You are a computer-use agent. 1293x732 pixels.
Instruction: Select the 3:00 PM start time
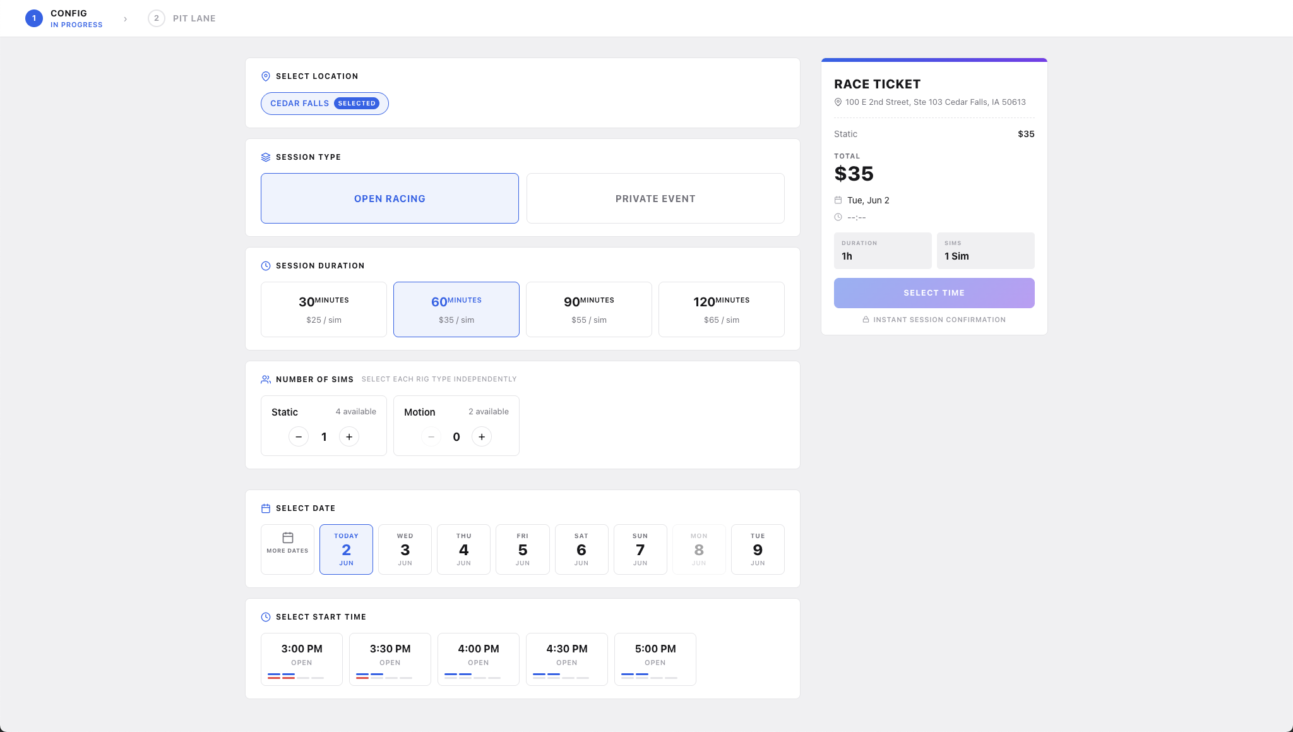coord(302,659)
